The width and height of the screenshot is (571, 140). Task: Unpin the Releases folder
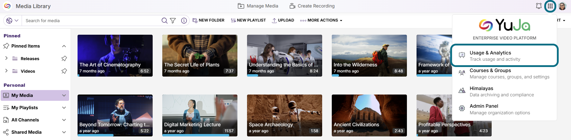pos(64,59)
